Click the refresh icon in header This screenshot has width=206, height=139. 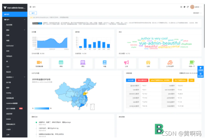188,7
